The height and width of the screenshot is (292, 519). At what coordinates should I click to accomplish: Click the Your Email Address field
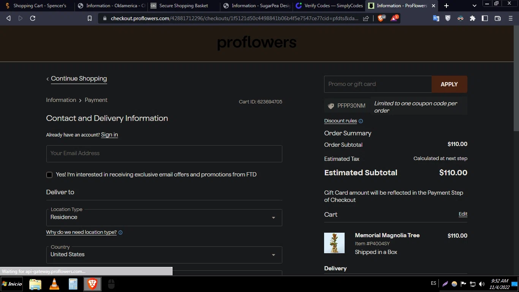[164, 154]
